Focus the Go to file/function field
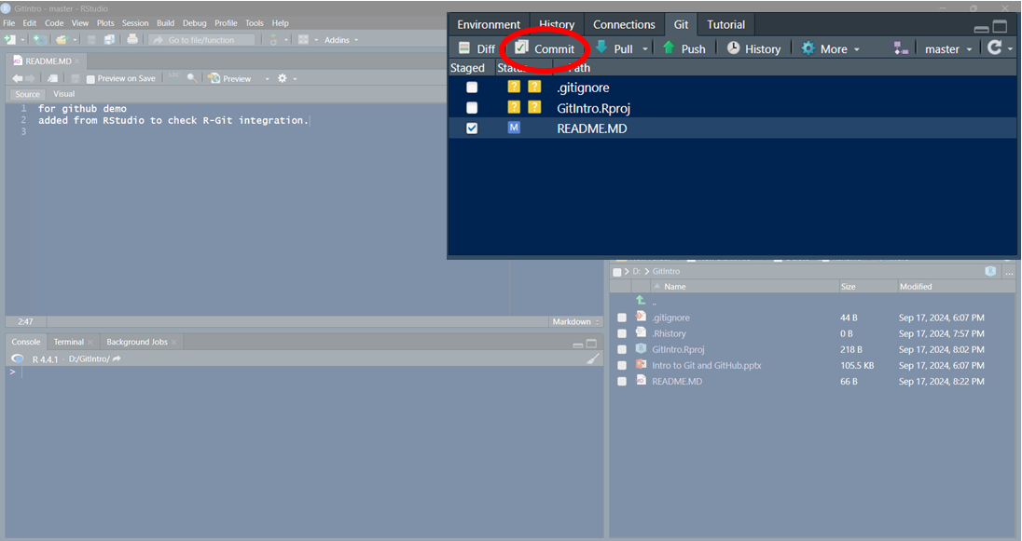 pos(201,40)
